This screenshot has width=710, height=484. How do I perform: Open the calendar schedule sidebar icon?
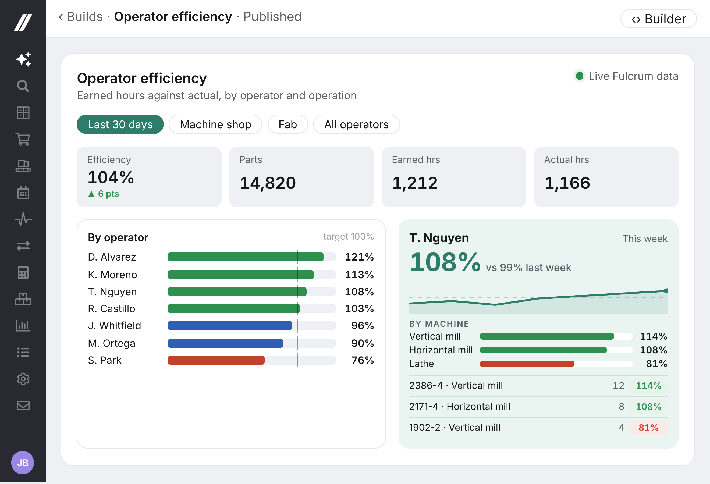tap(23, 193)
